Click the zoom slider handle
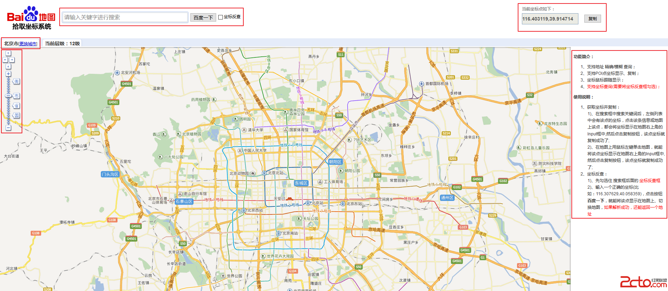Image resolution: width=668 pixels, height=291 pixels. [x=8, y=96]
